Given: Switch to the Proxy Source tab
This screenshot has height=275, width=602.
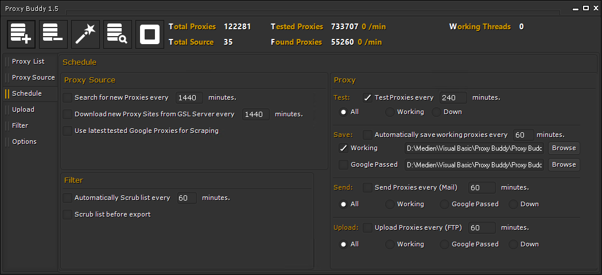Looking at the screenshot, I should coord(33,78).
